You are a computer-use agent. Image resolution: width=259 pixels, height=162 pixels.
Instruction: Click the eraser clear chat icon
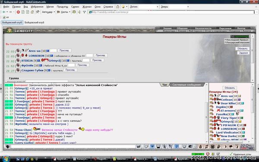[x=146, y=146]
